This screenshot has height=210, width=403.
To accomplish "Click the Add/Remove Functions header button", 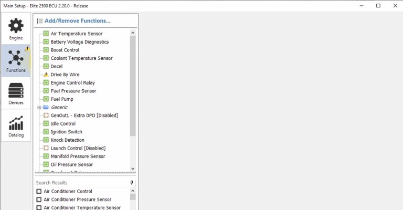I will [x=73, y=21].
